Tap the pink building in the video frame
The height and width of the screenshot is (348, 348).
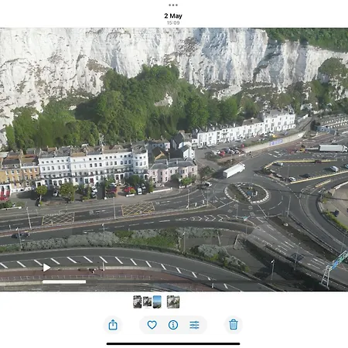(x=172, y=170)
